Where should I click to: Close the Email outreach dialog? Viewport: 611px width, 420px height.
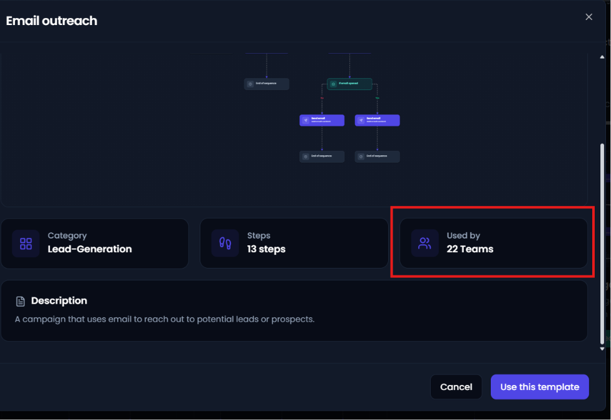pos(589,17)
